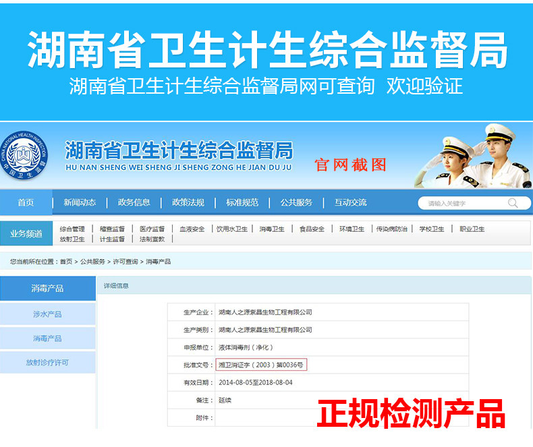Image resolution: width=533 pixels, height=447 pixels.
Task: Go to 计生监督 channel link
Action: [x=112, y=239]
